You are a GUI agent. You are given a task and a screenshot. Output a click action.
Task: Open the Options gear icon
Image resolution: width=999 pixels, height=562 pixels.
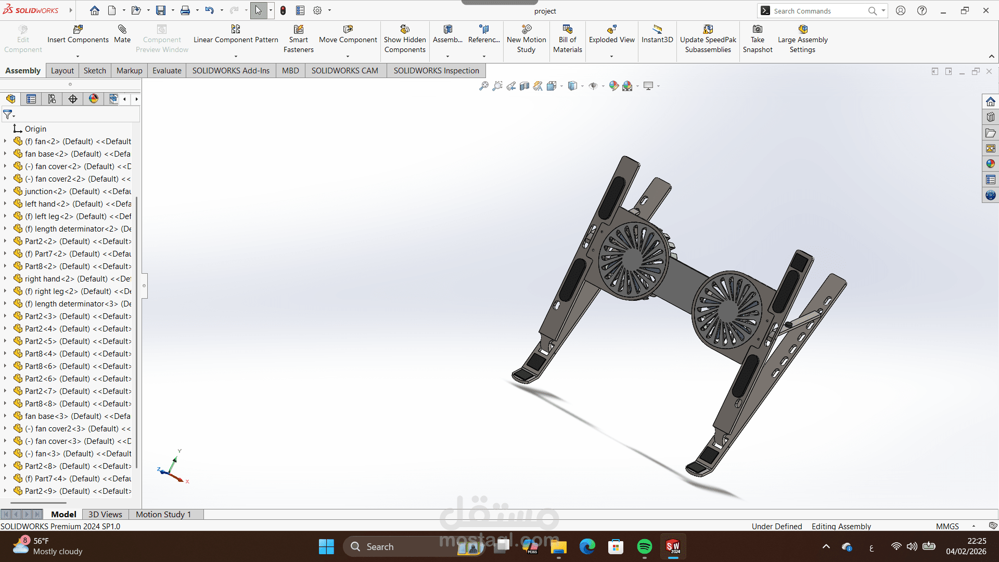tap(317, 10)
